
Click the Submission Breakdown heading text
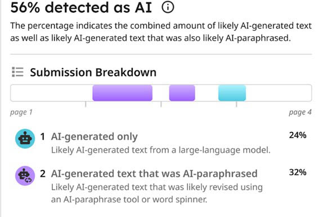[93, 73]
